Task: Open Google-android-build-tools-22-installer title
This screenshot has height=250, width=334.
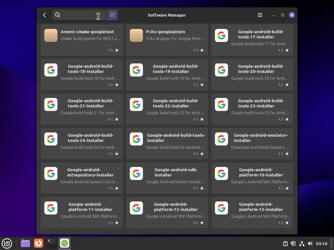Action: click(x=175, y=103)
